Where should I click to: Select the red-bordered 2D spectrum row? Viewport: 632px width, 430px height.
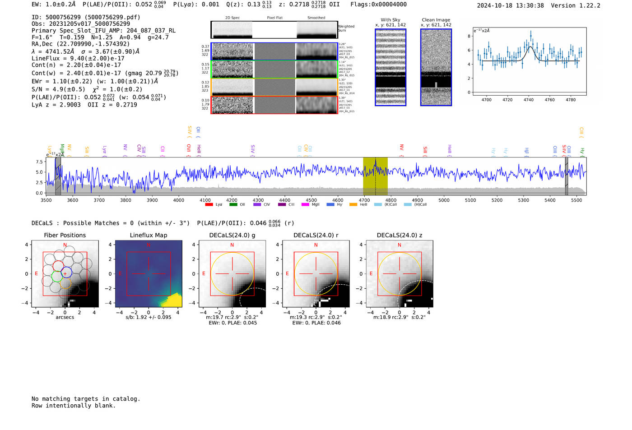pyautogui.click(x=274, y=105)
